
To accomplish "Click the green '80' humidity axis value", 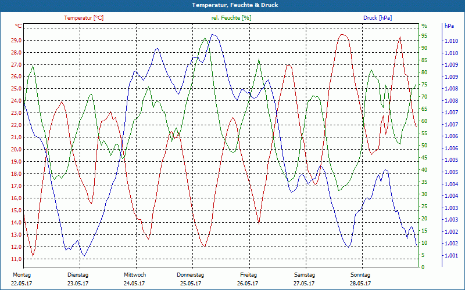I will [x=424, y=72].
